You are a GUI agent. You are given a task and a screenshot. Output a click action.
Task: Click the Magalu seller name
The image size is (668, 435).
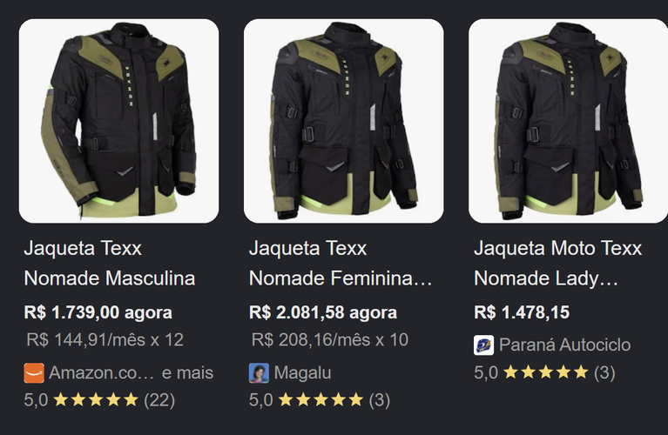pyautogui.click(x=302, y=373)
